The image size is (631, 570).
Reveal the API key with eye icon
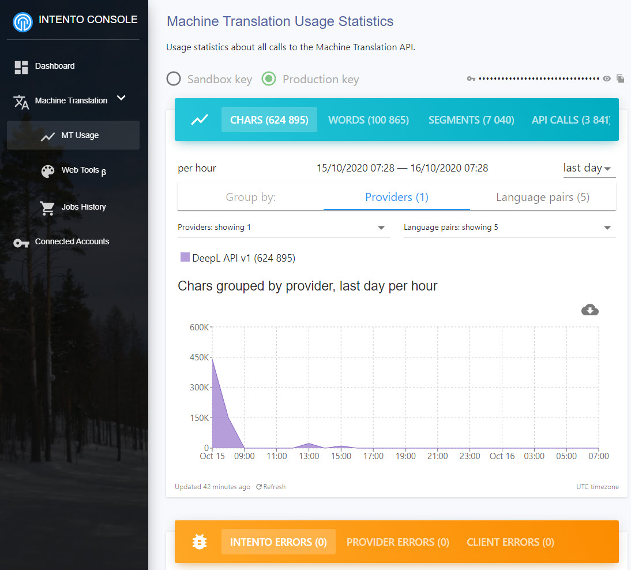(607, 79)
